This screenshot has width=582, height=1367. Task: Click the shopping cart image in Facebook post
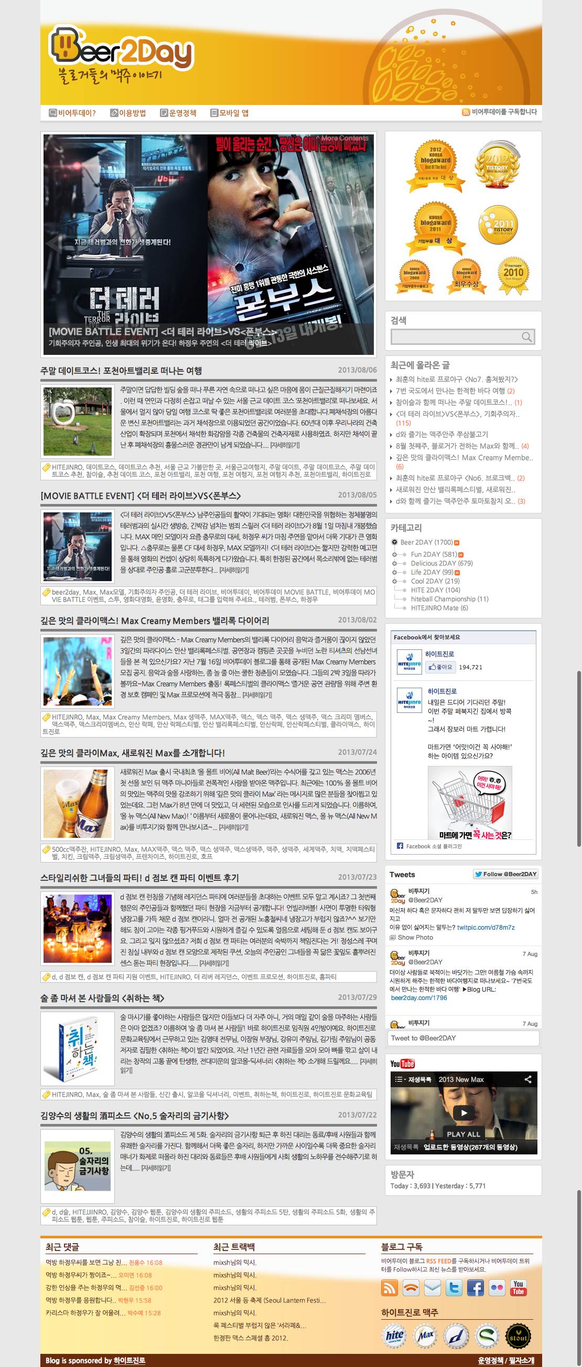(470, 802)
